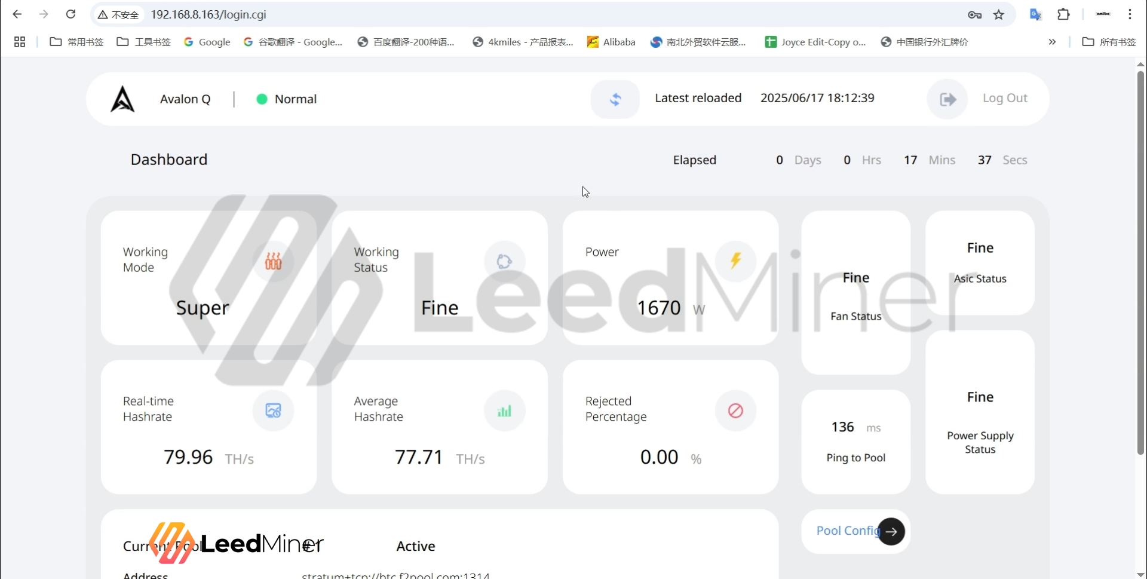The width and height of the screenshot is (1147, 579).
Task: Click the Real-time Hashrate chart icon
Action: tap(273, 410)
